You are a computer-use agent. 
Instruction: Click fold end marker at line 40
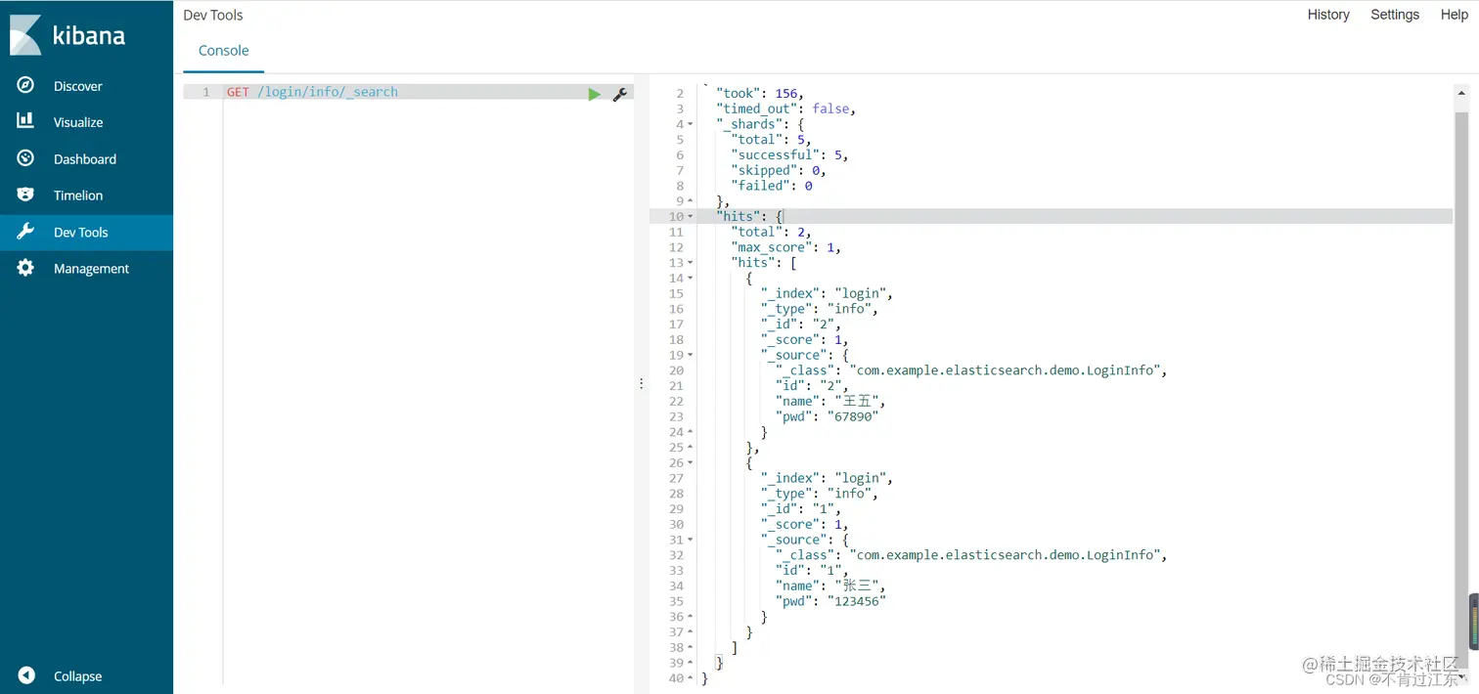tap(690, 678)
